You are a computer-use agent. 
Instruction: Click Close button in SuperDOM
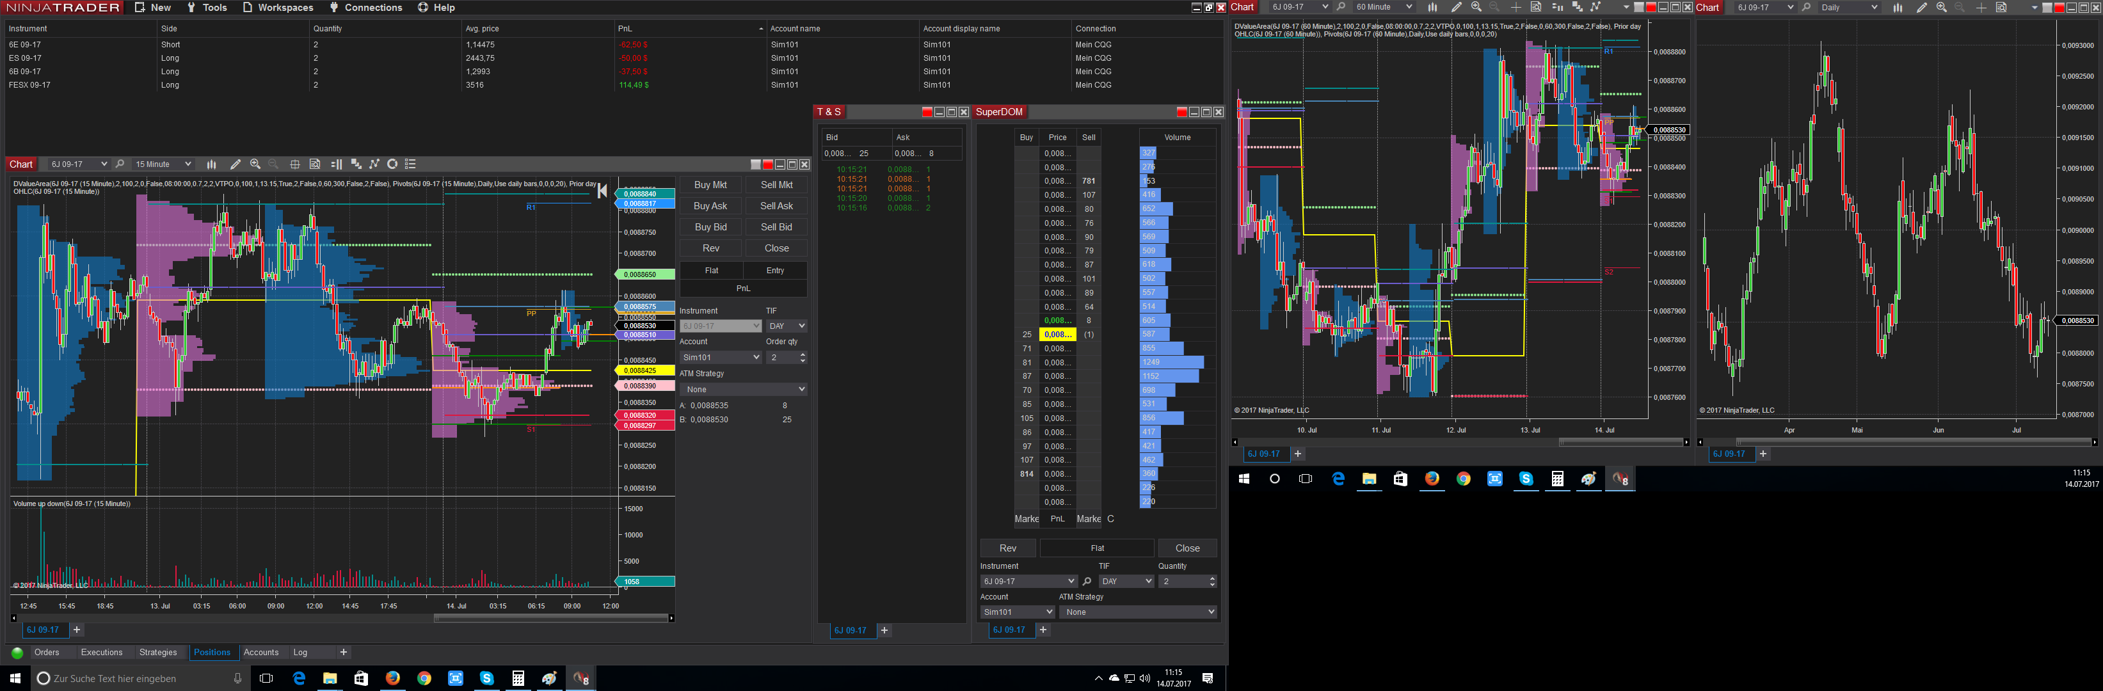[x=1188, y=548]
